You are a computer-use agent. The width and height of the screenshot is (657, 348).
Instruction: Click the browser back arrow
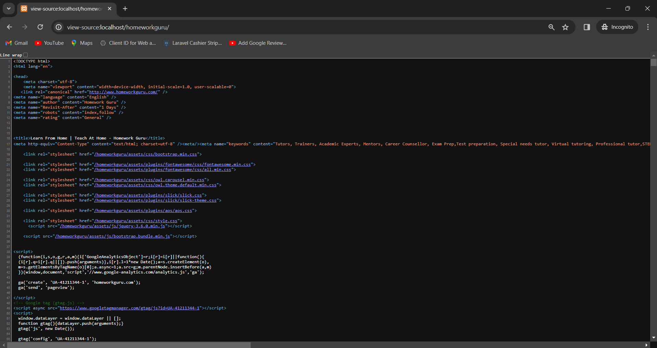[x=10, y=27]
